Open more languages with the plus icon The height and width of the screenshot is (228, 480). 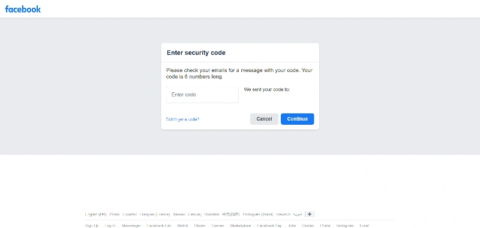[310, 214]
